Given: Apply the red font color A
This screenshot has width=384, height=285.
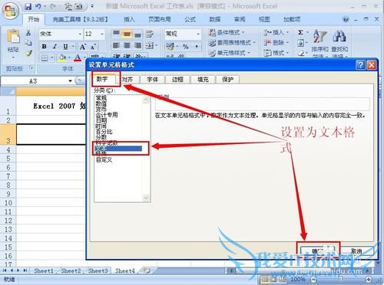Looking at the screenshot, I should pyautogui.click(x=78, y=58).
